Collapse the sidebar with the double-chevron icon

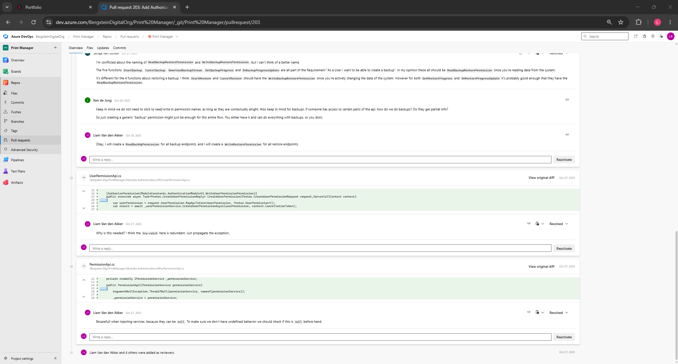click(x=55, y=358)
